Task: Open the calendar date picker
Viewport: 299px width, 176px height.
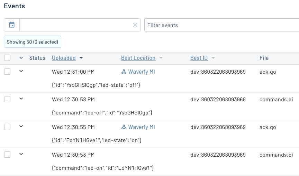Action: pyautogui.click(x=12, y=25)
